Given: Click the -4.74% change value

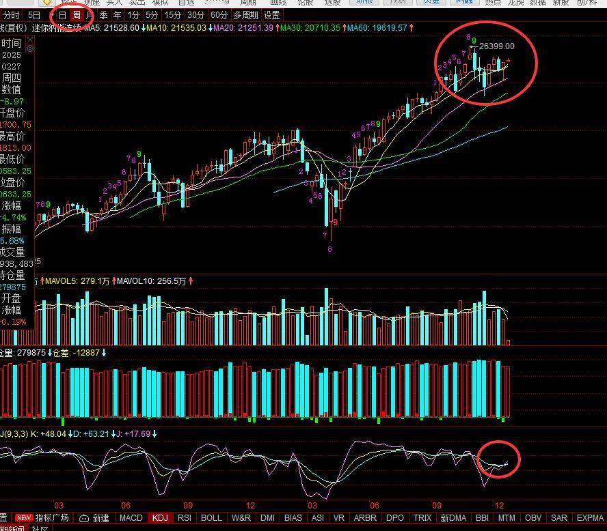Looking at the screenshot, I should pyautogui.click(x=13, y=218).
